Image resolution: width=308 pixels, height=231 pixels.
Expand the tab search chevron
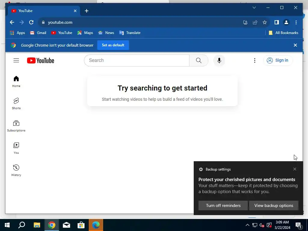click(254, 8)
